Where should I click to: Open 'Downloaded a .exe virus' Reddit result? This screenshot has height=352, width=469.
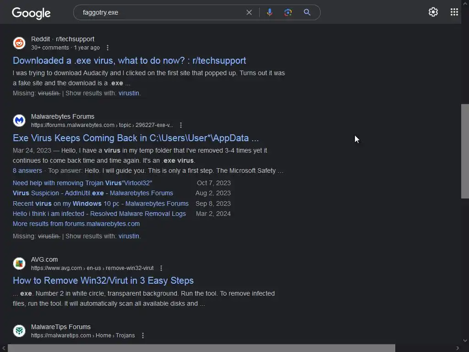(x=129, y=60)
